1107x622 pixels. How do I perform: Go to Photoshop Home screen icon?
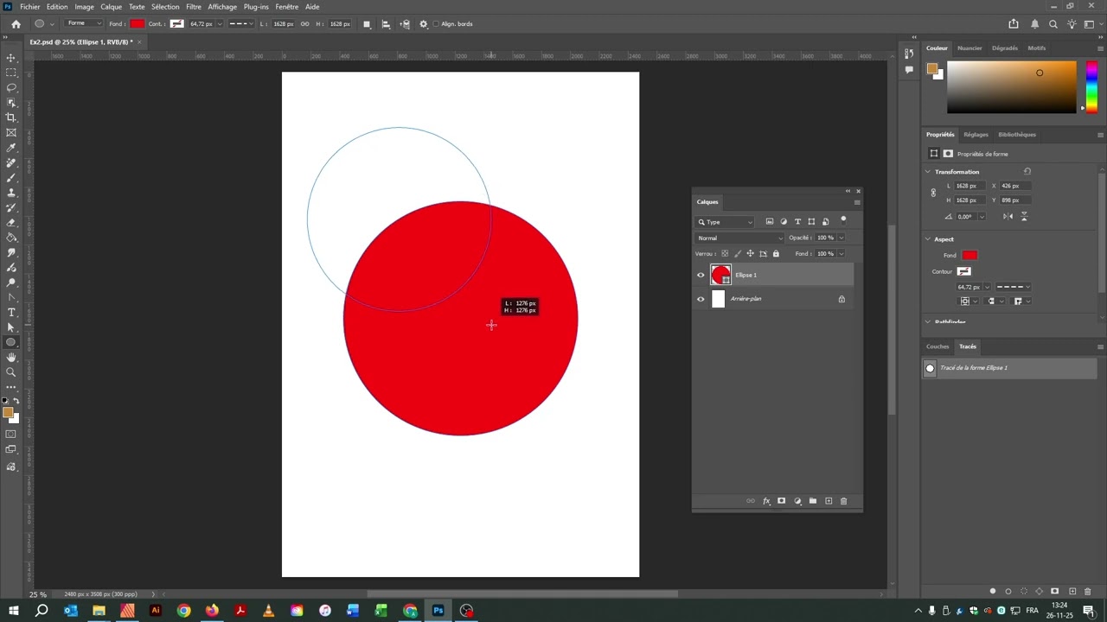click(x=16, y=24)
